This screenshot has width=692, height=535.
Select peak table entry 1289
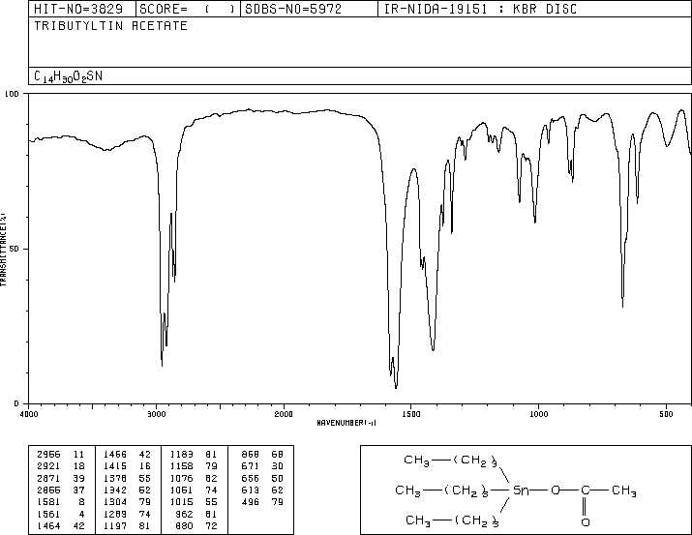point(115,514)
